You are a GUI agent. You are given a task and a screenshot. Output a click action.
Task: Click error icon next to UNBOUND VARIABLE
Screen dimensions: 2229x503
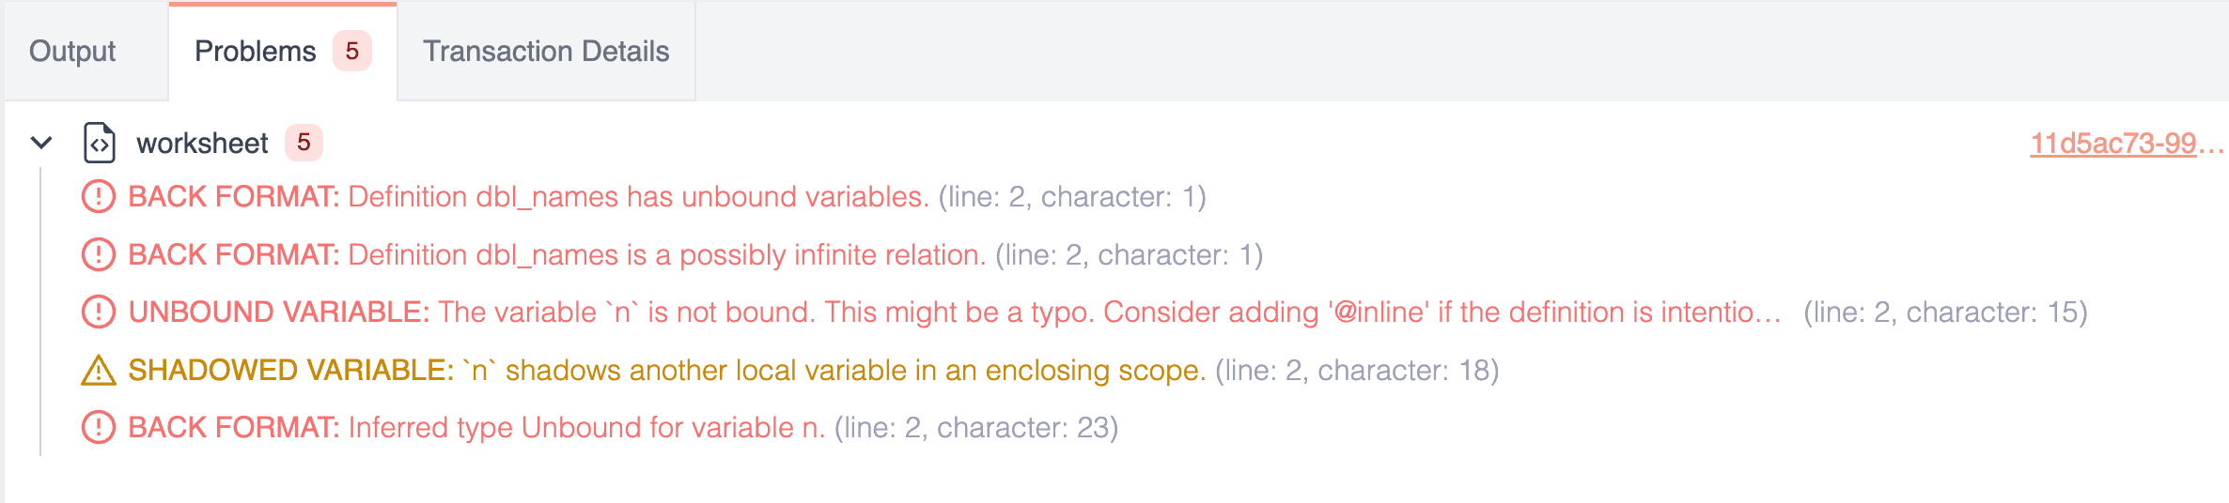click(x=99, y=312)
